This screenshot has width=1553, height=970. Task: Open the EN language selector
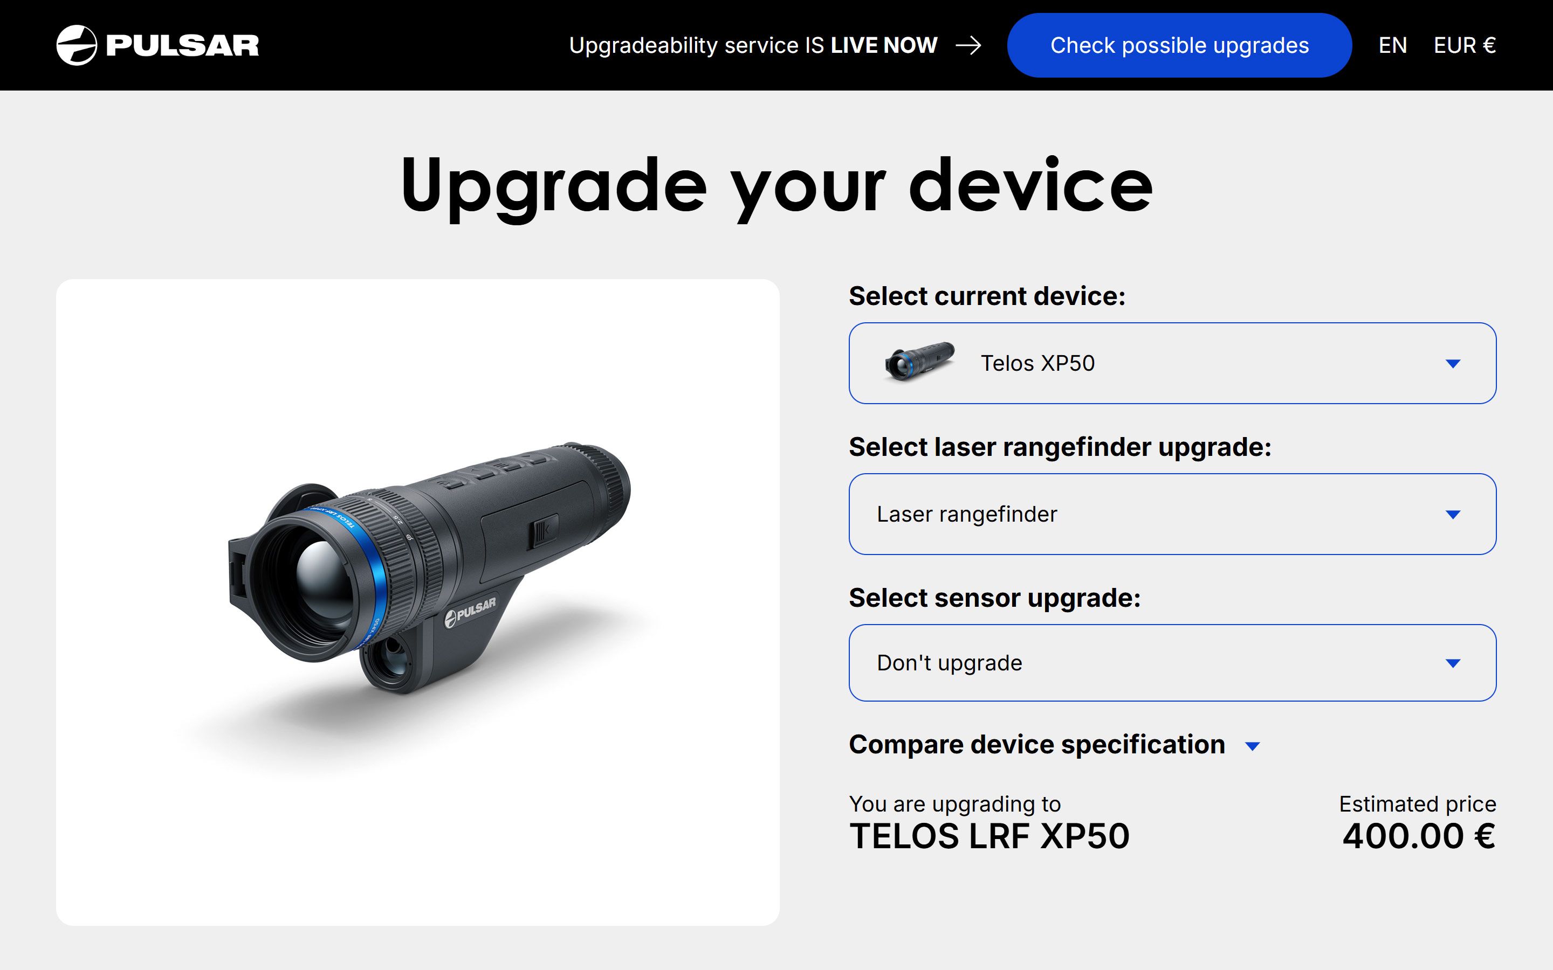1392,46
